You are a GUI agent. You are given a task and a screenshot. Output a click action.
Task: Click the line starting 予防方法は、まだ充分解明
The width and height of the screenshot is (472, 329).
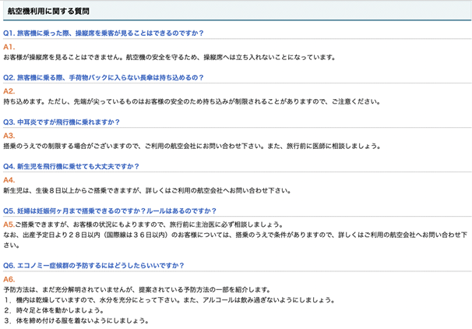137,290
